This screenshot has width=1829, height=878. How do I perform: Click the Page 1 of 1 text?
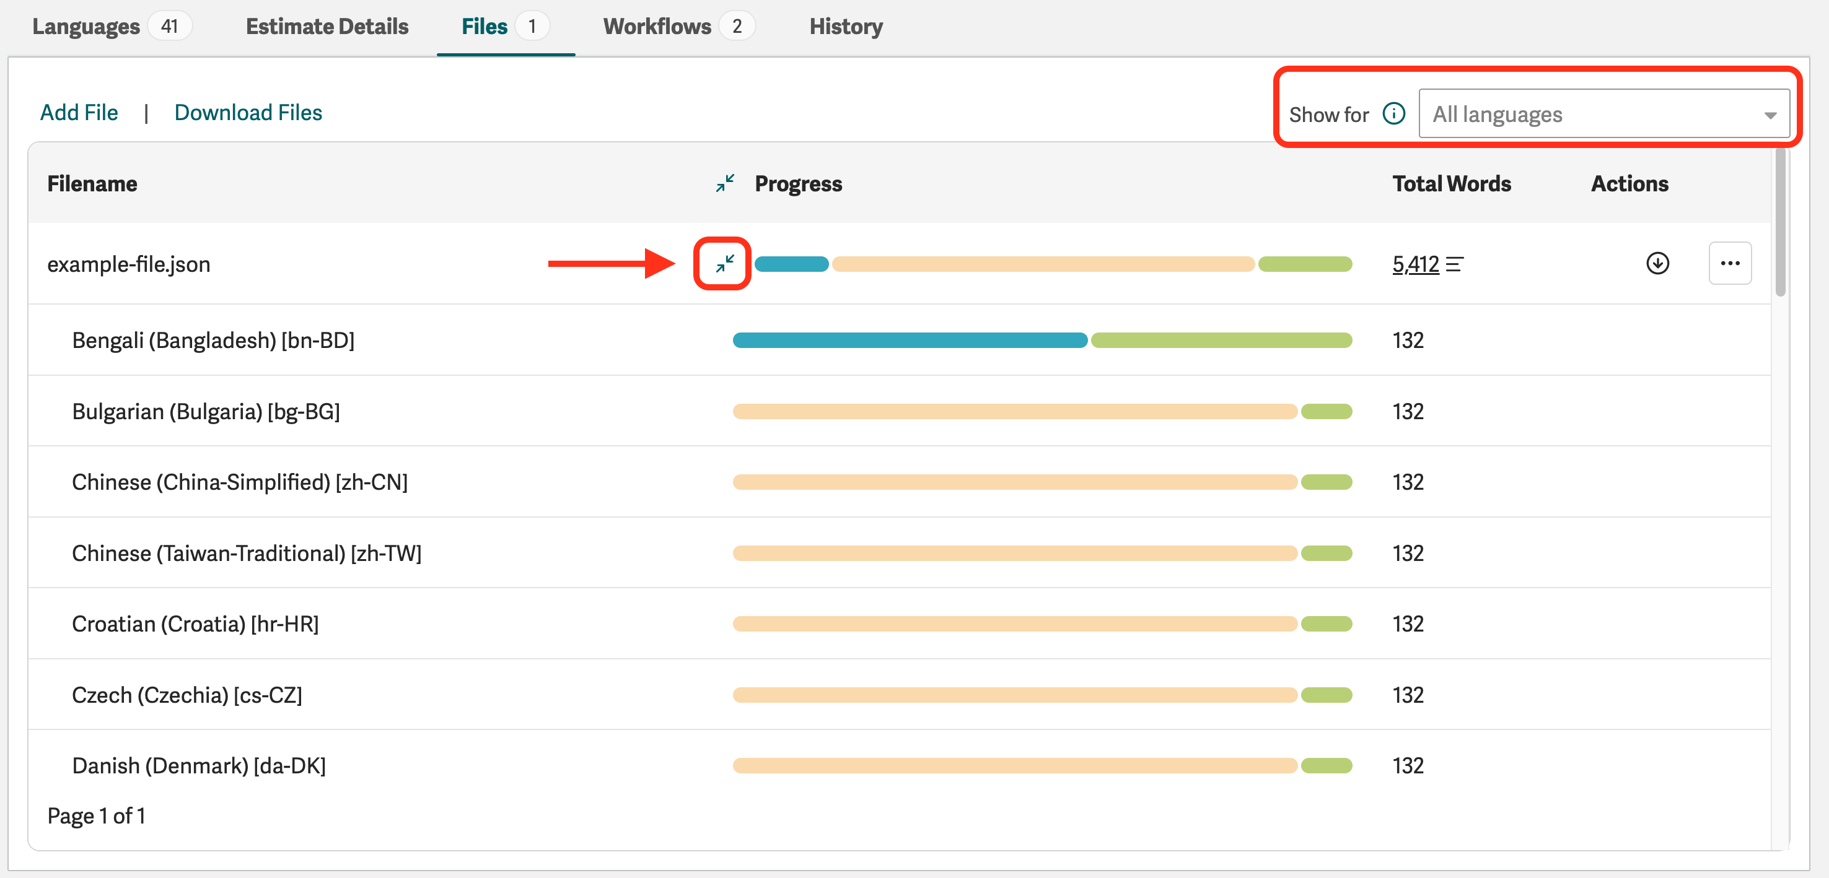[96, 815]
